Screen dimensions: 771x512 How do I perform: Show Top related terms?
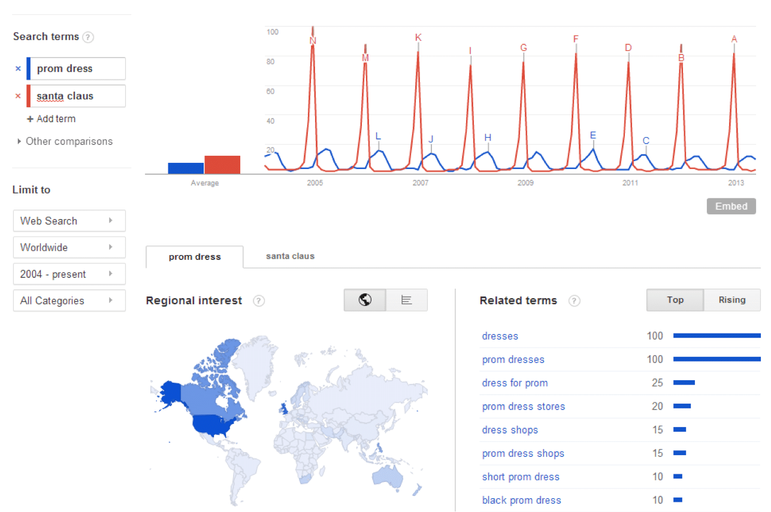(x=675, y=299)
